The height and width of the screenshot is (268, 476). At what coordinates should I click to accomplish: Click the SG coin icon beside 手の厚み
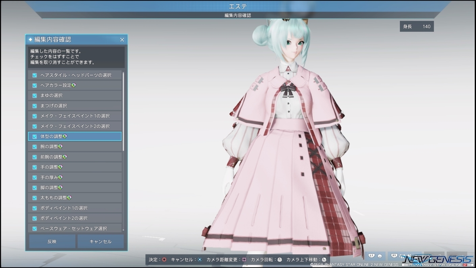61,177
